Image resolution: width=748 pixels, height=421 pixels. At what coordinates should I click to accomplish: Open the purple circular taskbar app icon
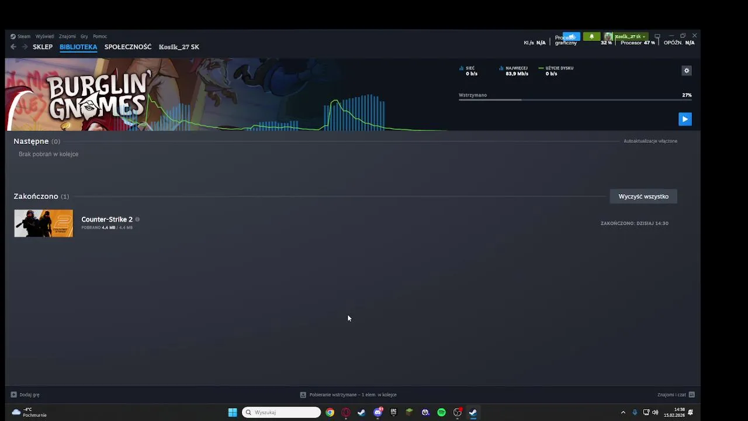point(425,412)
